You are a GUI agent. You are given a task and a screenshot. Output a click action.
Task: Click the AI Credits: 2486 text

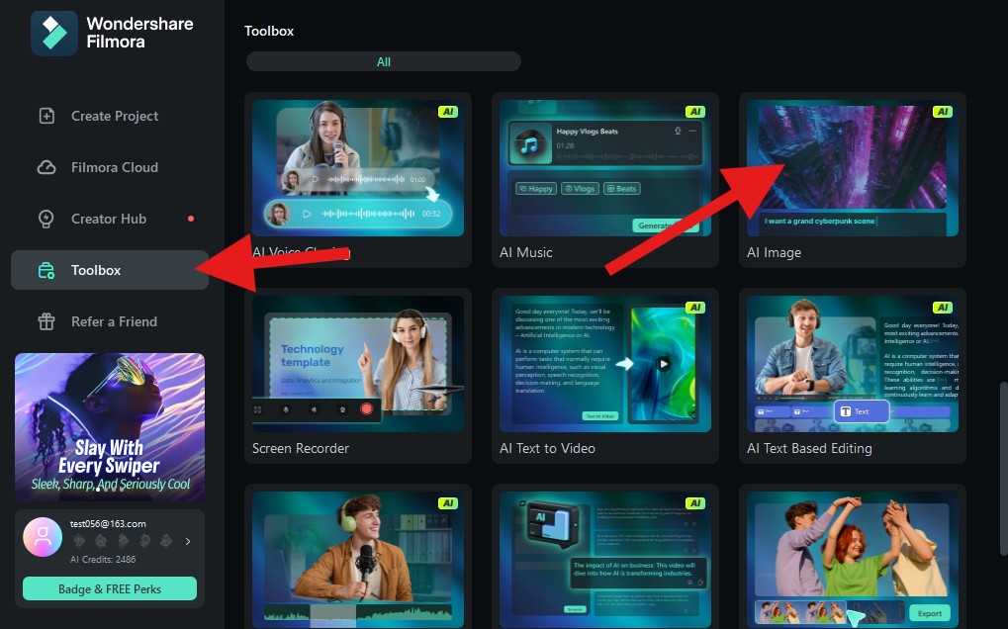(103, 560)
